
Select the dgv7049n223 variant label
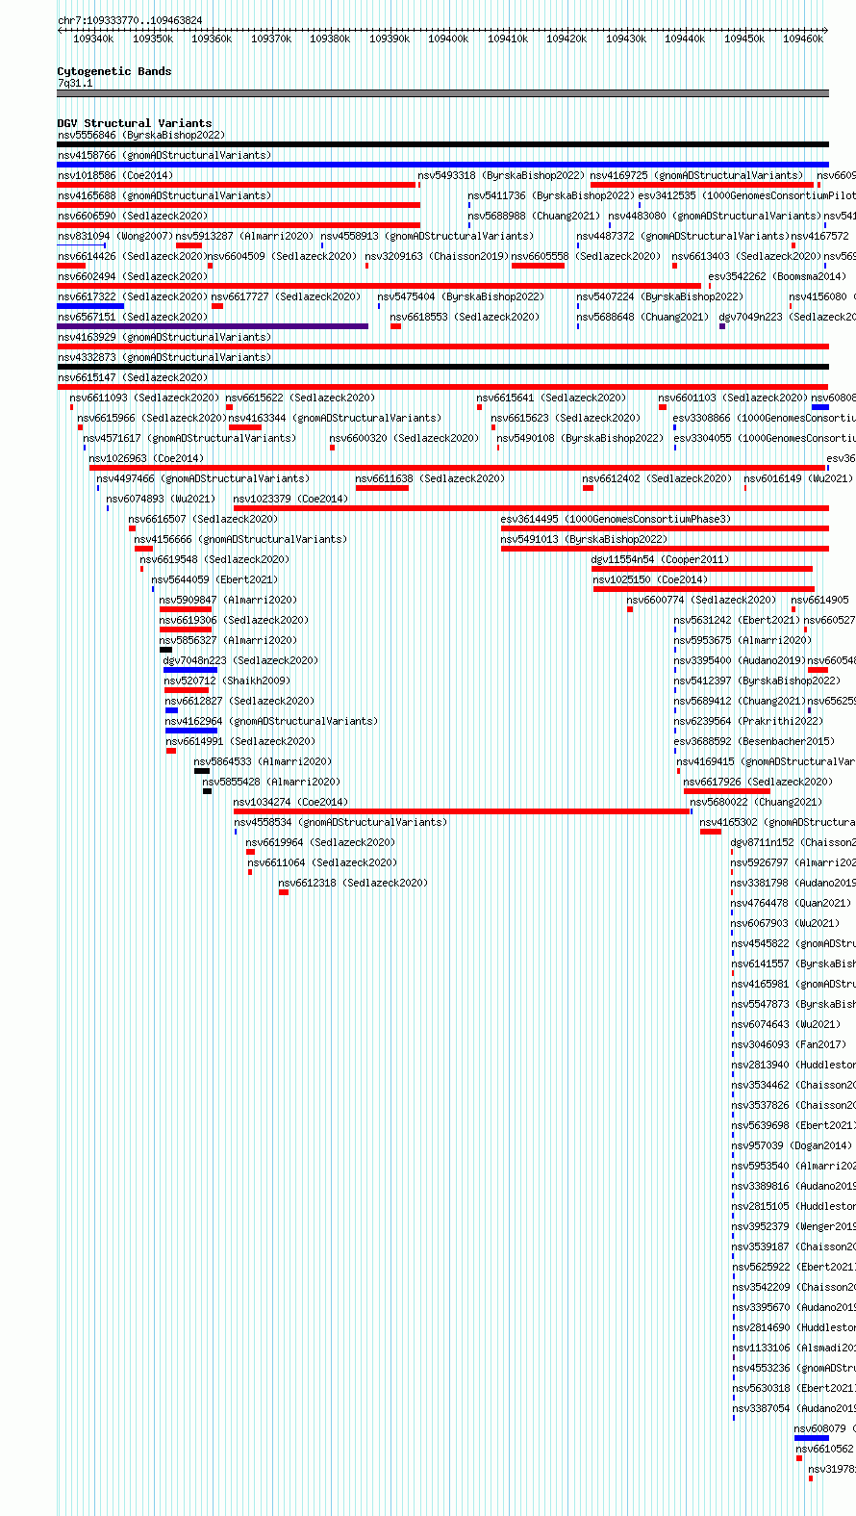[787, 317]
